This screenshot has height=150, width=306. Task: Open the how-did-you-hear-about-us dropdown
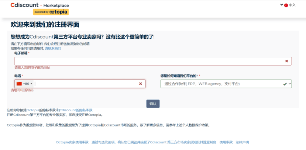click(x=226, y=84)
